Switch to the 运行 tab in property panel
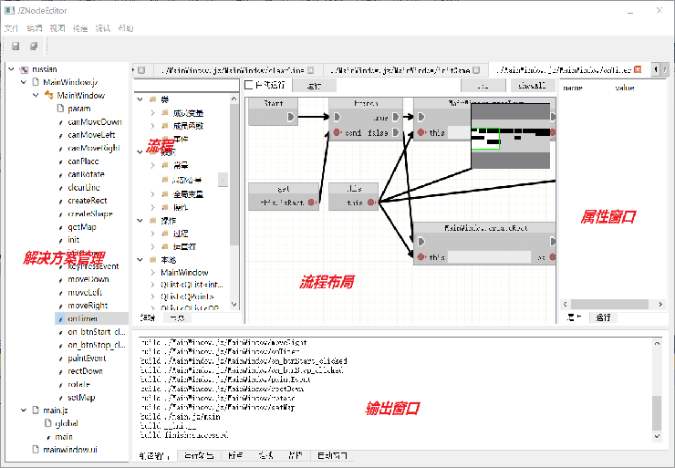 click(603, 317)
